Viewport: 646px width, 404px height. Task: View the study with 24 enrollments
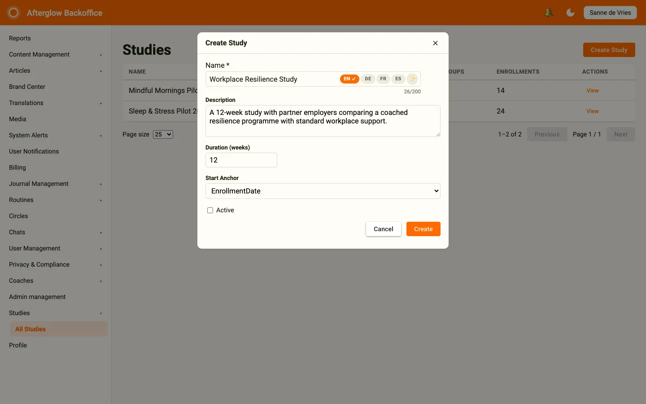click(593, 111)
